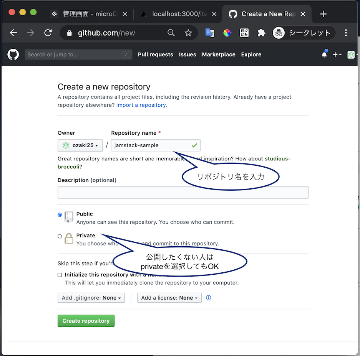Open the QR code extension
Screen dimensions: 360x356
(244, 33)
